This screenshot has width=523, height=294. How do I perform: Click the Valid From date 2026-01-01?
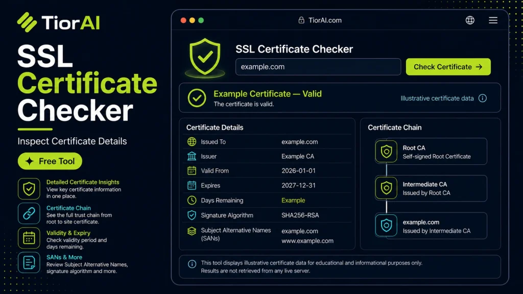[298, 170]
